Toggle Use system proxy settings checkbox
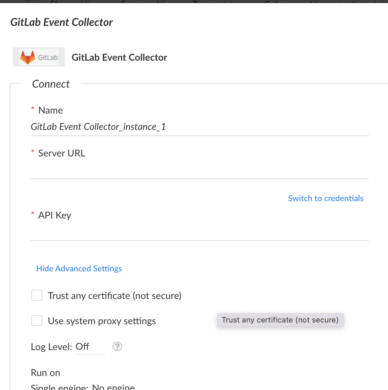The width and height of the screenshot is (388, 390). coord(37,320)
